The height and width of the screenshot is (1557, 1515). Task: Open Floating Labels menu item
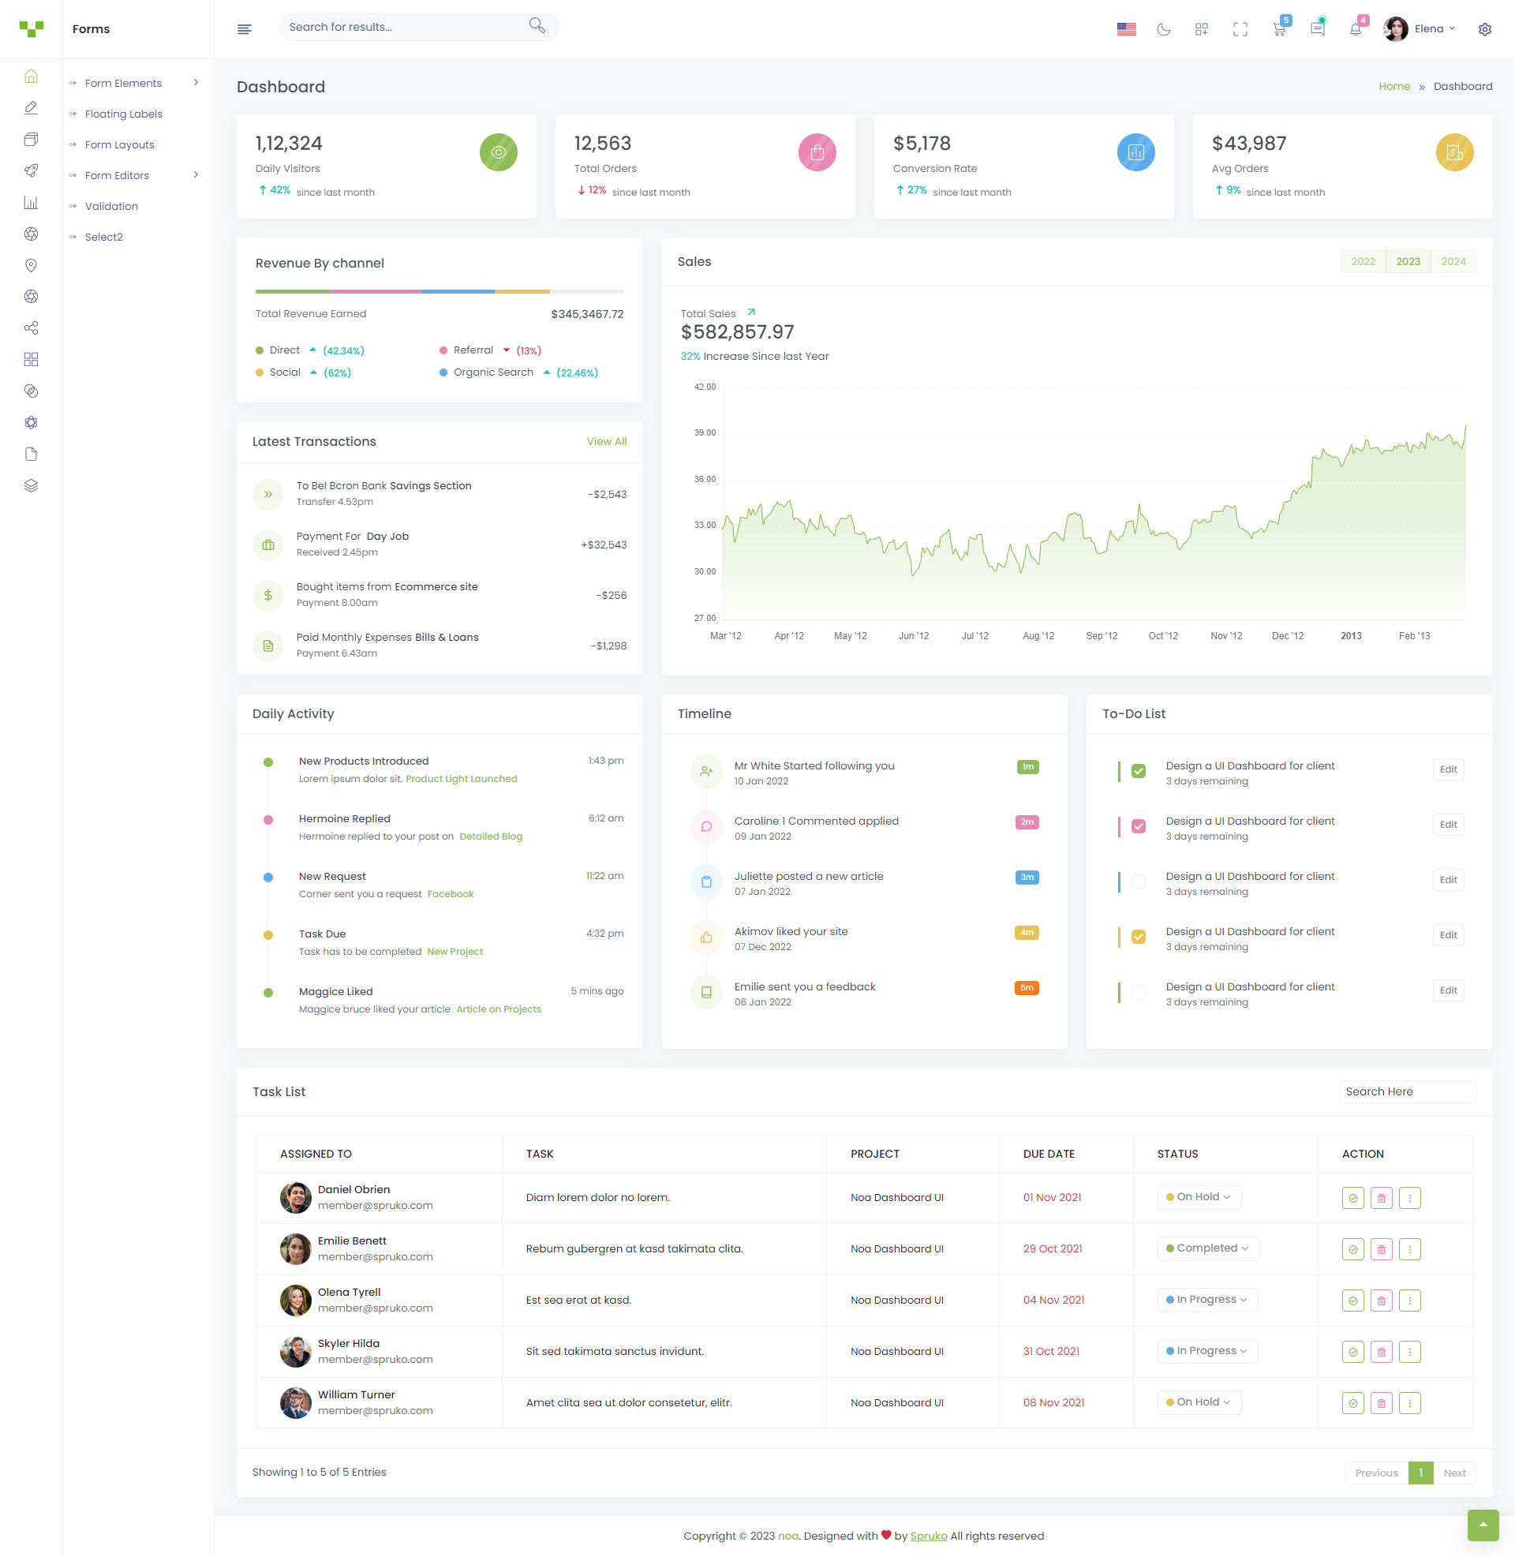pos(123,114)
